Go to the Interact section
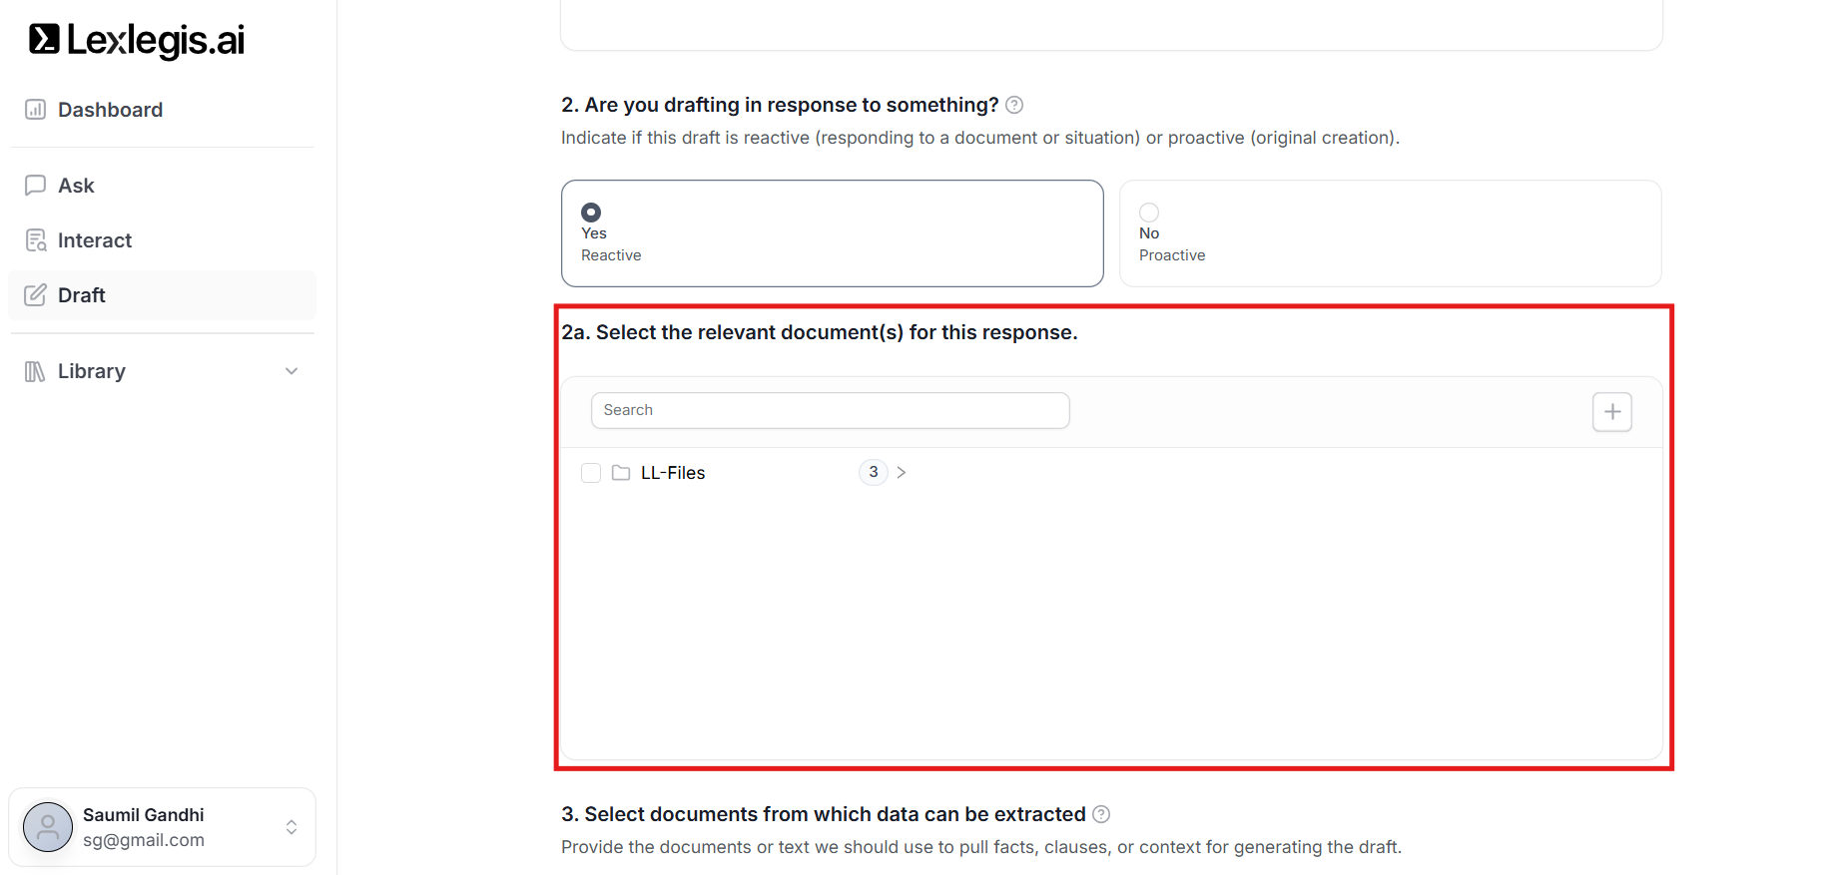The image size is (1840, 875). 95,240
